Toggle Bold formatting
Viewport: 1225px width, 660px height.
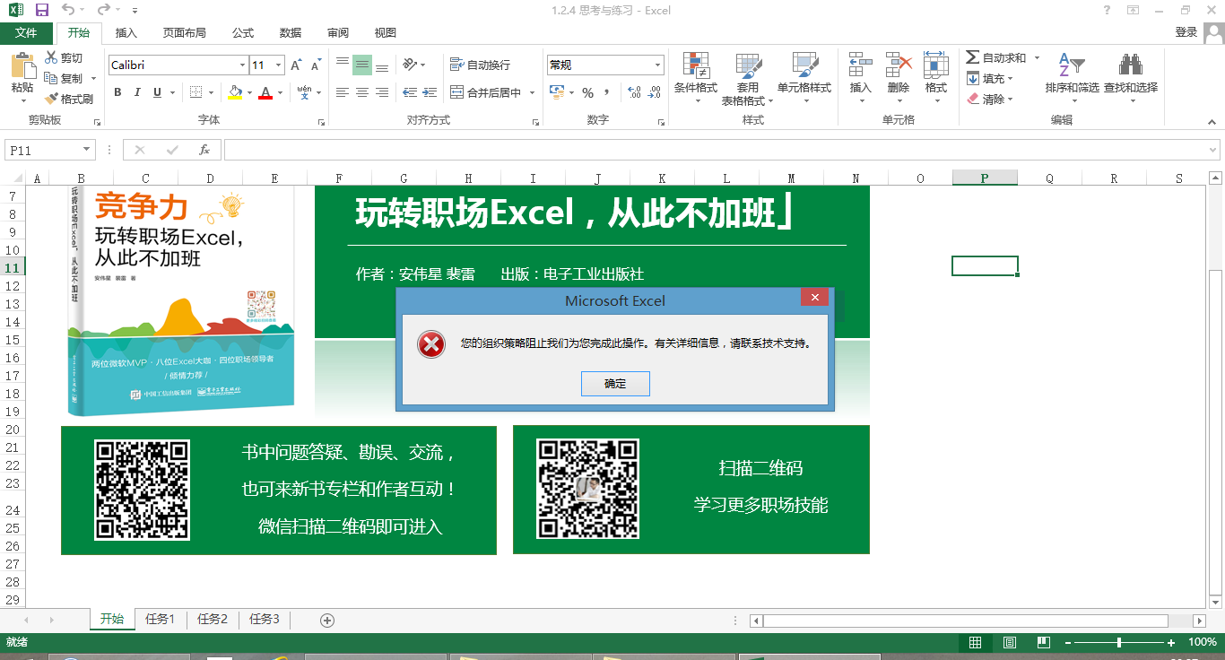point(117,92)
